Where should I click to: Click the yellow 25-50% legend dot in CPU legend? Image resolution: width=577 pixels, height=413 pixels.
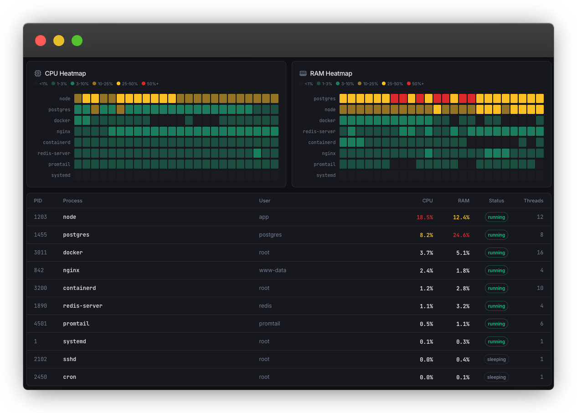coord(118,83)
